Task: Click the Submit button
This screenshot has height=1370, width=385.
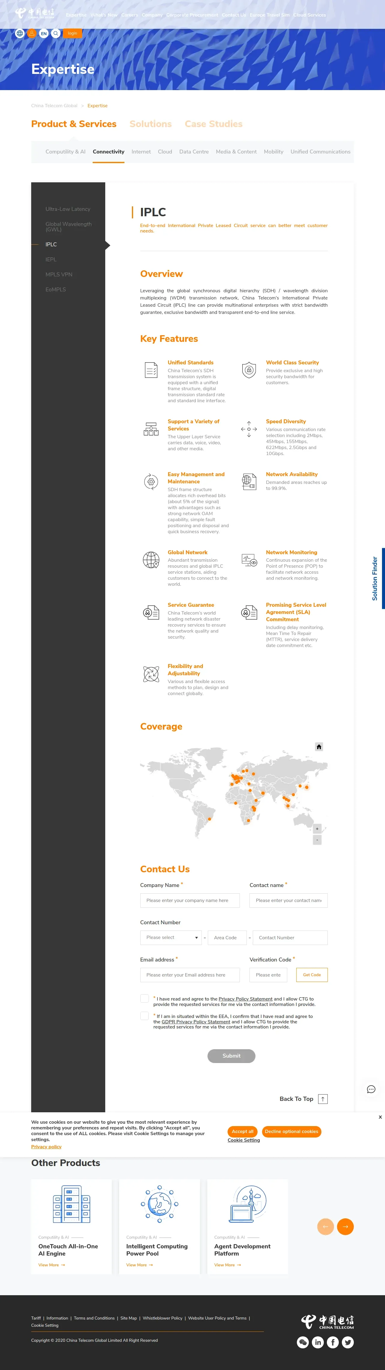Action: pyautogui.click(x=231, y=1056)
